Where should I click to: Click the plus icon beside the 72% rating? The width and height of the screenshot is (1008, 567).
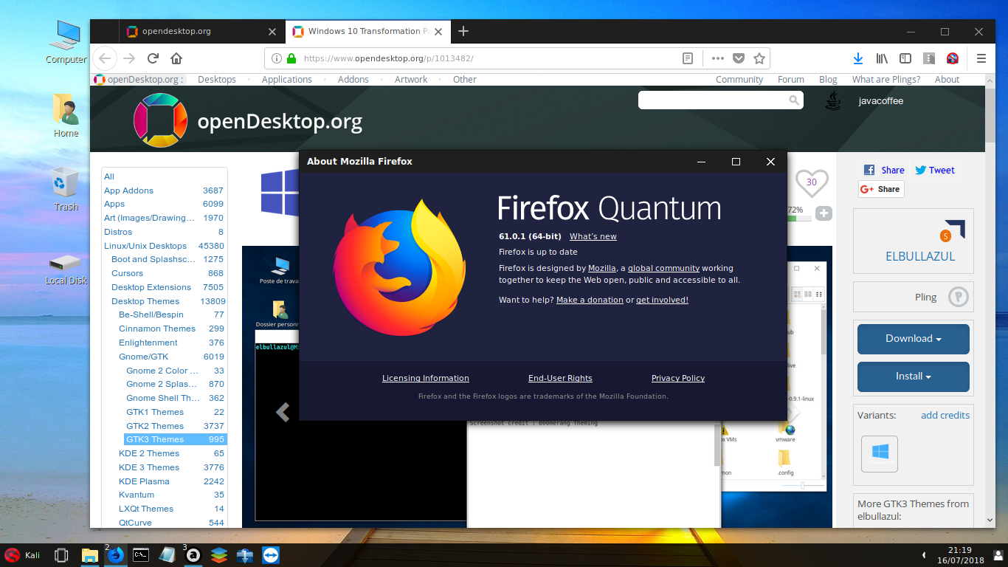[824, 213]
